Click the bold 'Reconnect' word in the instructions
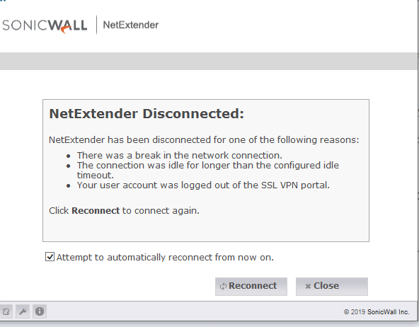Viewport: 419px width, 327px height. pos(96,210)
